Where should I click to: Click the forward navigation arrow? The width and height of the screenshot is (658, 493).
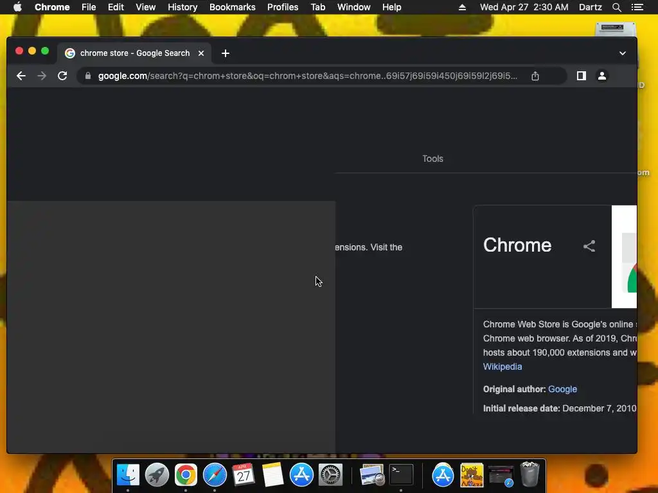[x=42, y=76]
